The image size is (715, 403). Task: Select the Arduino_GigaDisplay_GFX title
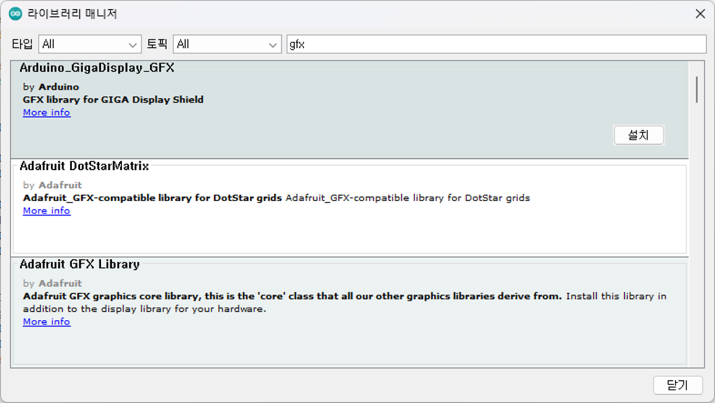(x=97, y=68)
